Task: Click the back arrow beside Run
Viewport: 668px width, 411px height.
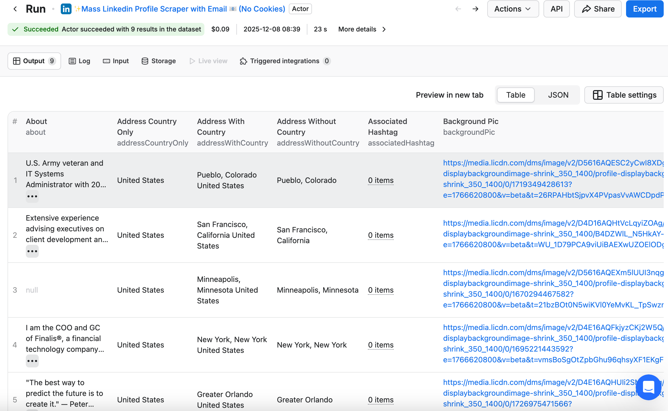Action: (15, 9)
